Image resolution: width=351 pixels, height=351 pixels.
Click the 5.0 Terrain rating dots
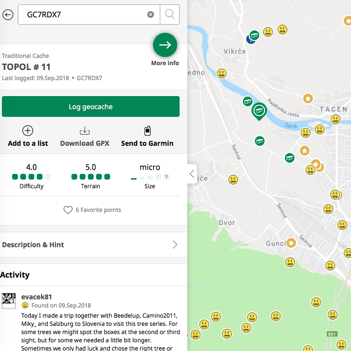tap(91, 177)
